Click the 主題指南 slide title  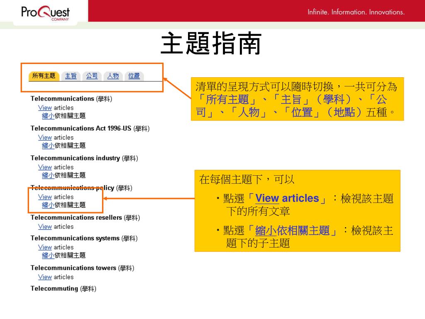click(211, 43)
